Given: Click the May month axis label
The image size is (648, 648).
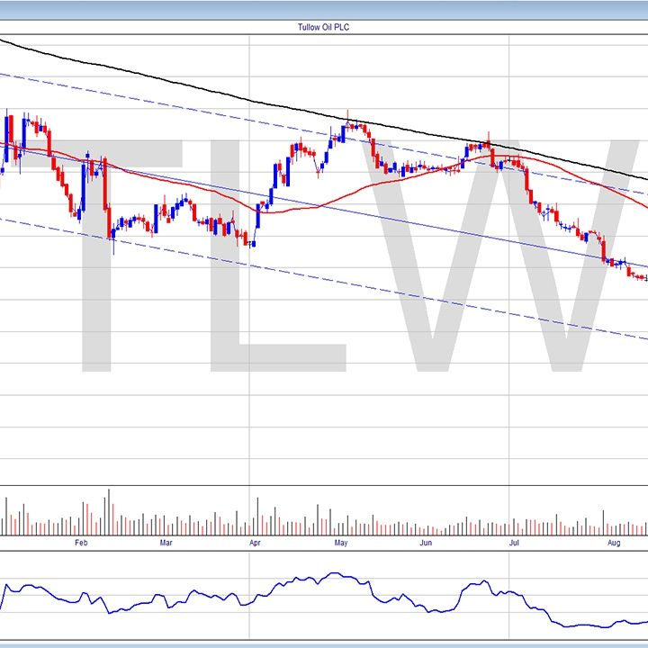Looking at the screenshot, I should 341,544.
